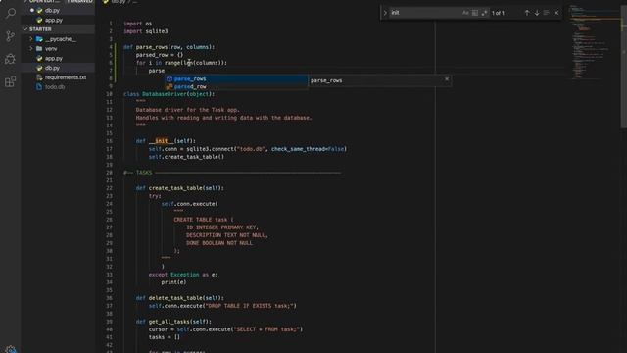The width and height of the screenshot is (627, 353).
Task: Toggle Find in Selection option
Action: tap(547, 13)
